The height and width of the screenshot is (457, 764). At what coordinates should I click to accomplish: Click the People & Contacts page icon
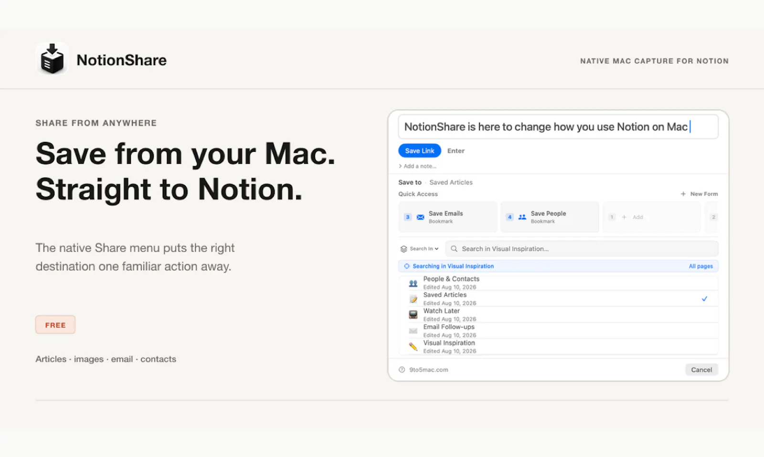pos(413,283)
